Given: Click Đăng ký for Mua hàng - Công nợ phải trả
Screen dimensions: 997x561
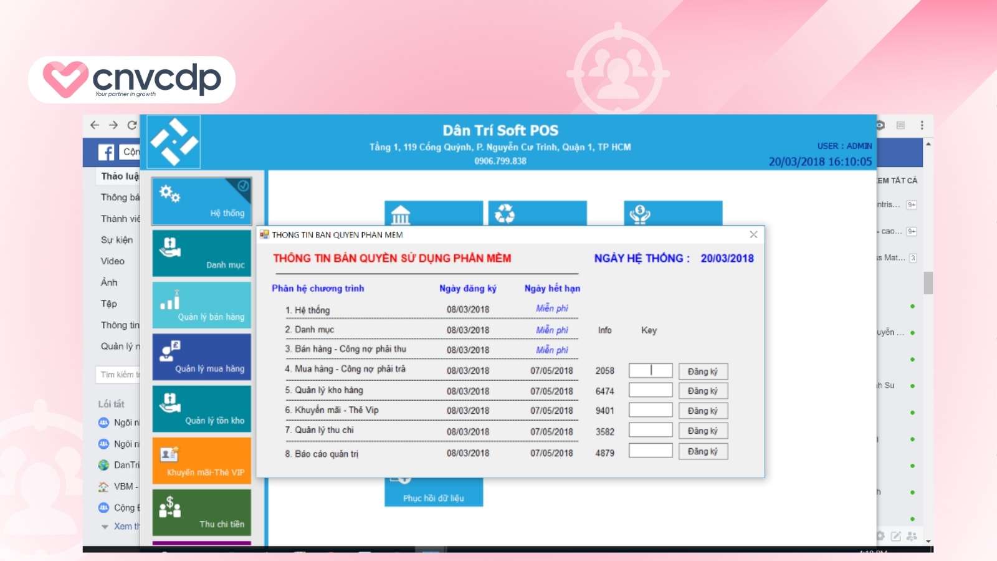Looking at the screenshot, I should pyautogui.click(x=703, y=371).
